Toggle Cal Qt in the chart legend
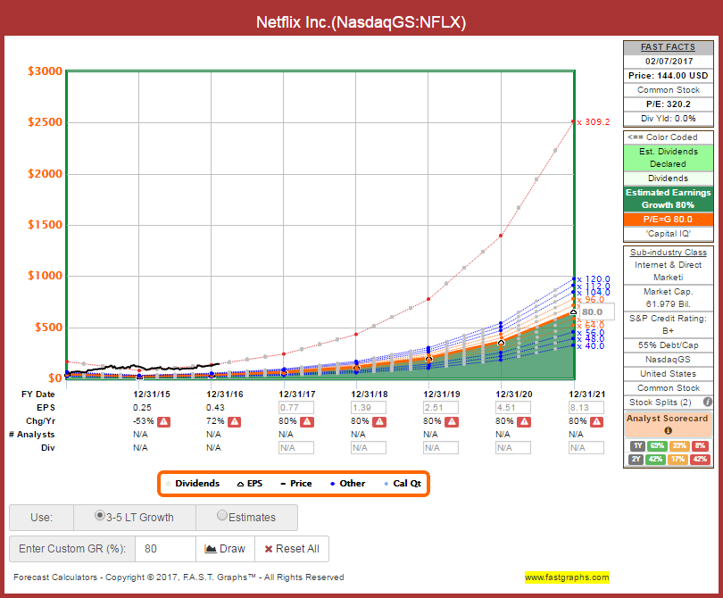Image resolution: width=723 pixels, height=598 pixels. click(x=403, y=484)
